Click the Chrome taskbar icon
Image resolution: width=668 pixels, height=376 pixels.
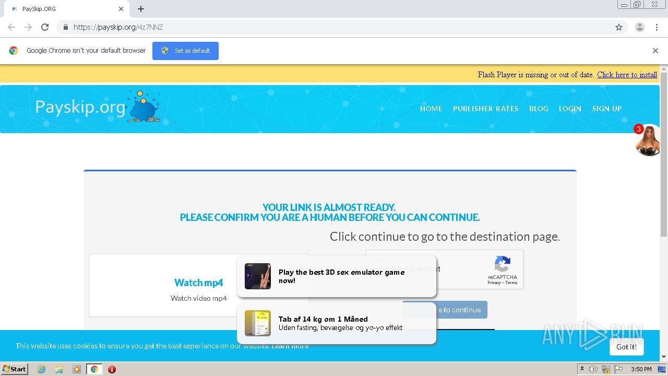tap(94, 369)
